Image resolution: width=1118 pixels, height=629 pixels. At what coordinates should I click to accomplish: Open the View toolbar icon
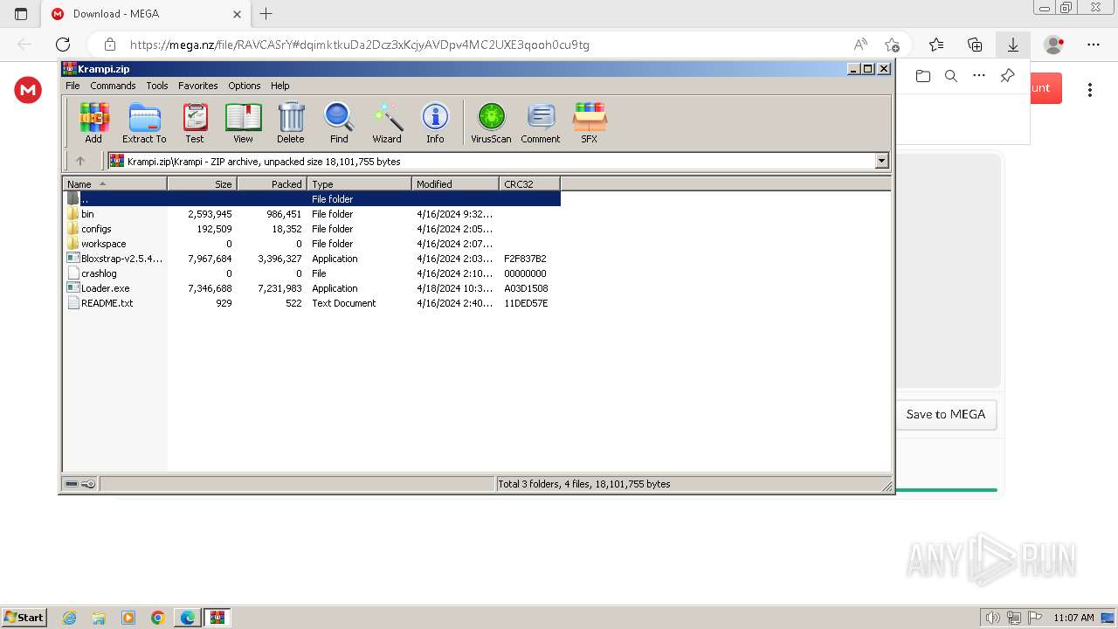coord(243,122)
